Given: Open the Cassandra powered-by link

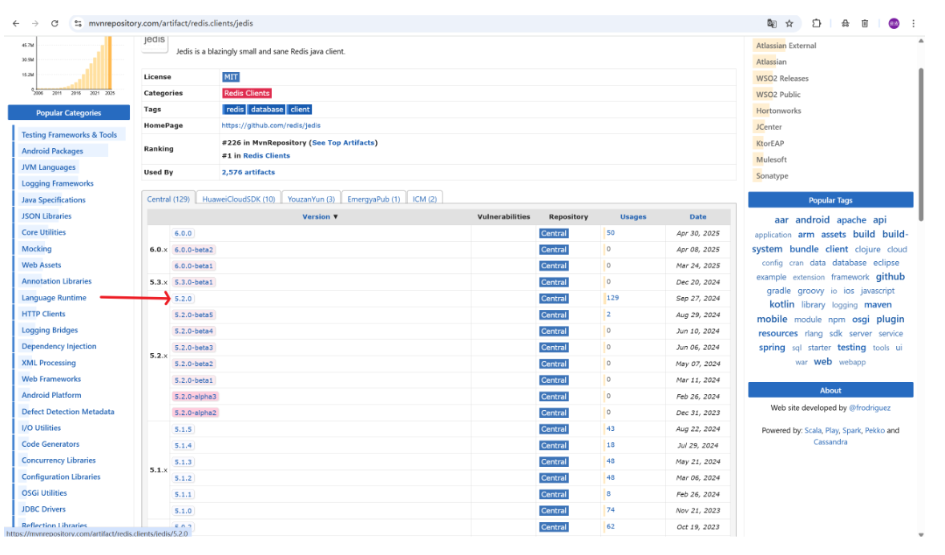Looking at the screenshot, I should coord(830,442).
